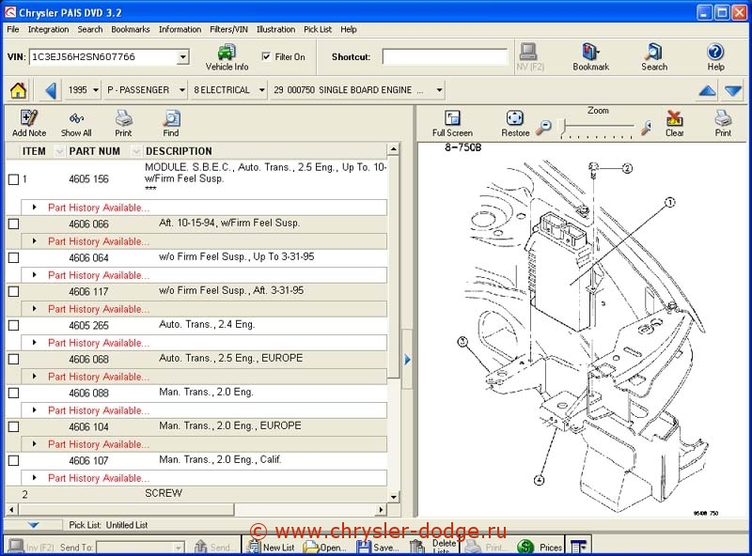This screenshot has height=556, width=752.
Task: Open the 1995 model year dropdown
Action: (x=96, y=90)
